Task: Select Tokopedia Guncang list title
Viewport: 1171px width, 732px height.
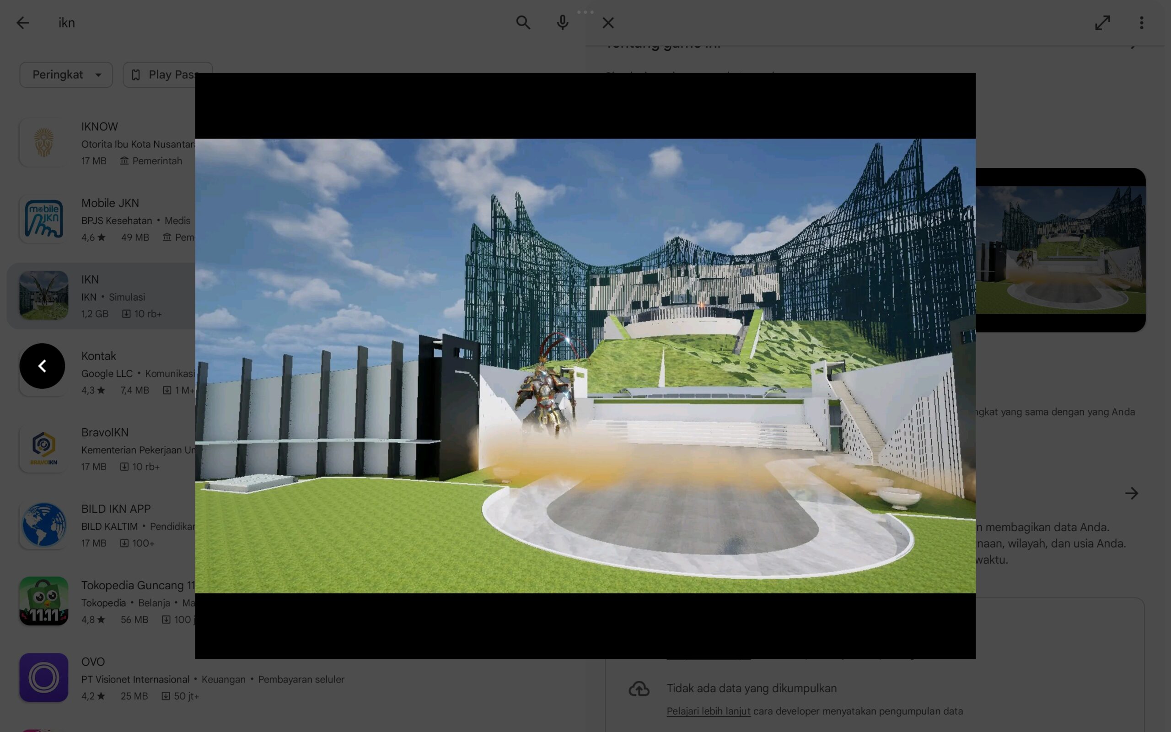Action: click(x=138, y=585)
